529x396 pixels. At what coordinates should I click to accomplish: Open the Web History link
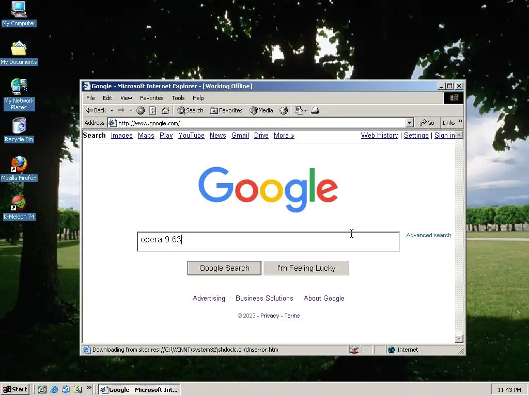click(380, 136)
